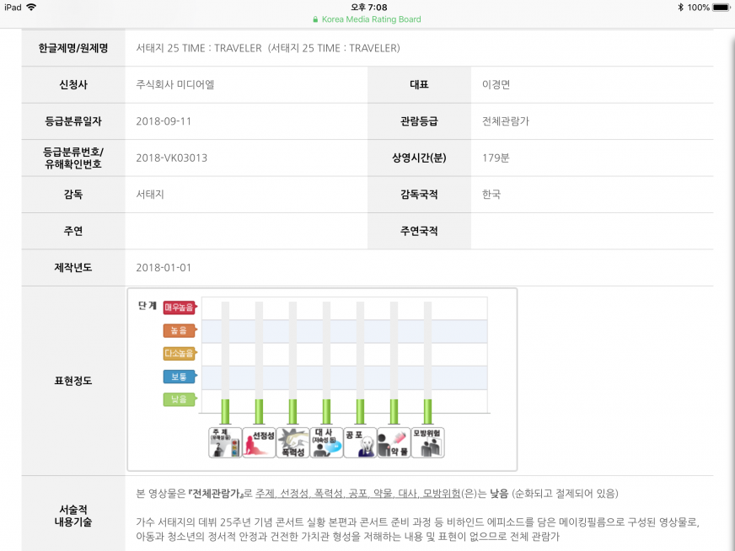The height and width of the screenshot is (551, 735).
Task: Click the title 서태지 25 TIME : TRAVELER
Action: point(268,48)
